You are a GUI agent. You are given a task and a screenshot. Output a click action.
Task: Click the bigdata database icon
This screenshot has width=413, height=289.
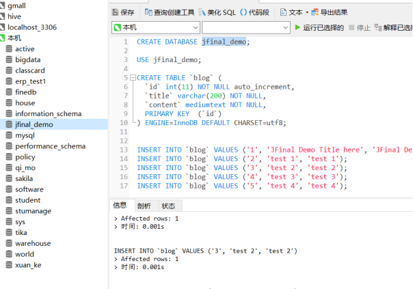pos(9,59)
